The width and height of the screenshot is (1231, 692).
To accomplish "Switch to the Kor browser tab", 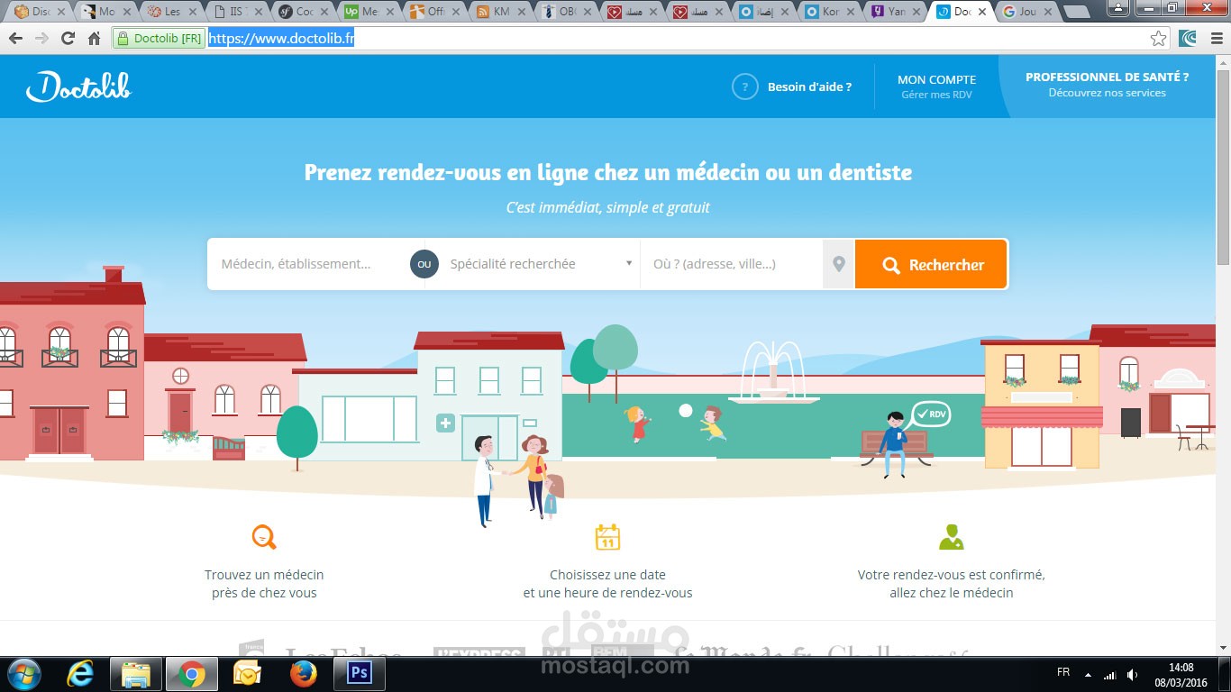I will pos(830,12).
